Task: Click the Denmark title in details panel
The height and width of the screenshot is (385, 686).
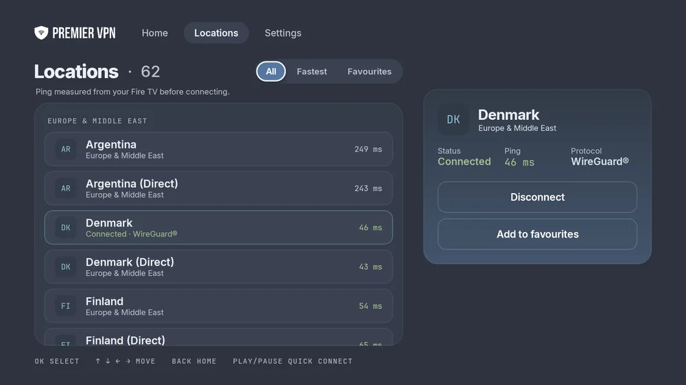Action: tap(508, 115)
